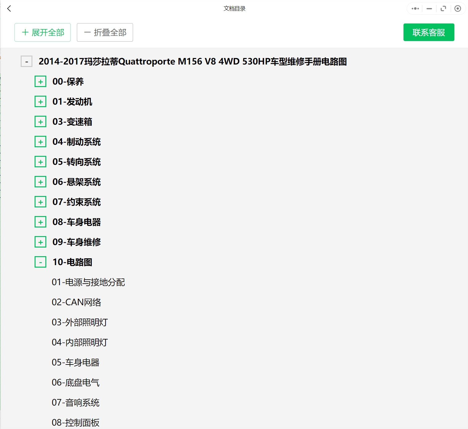Expand the 07-约束系统 section
Image resolution: width=468 pixels, height=429 pixels.
point(40,202)
